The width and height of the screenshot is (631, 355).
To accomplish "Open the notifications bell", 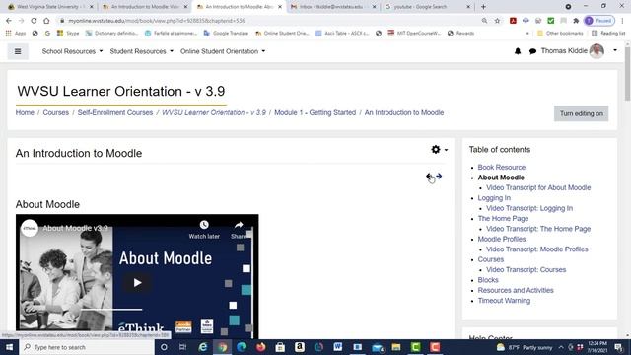I will [x=518, y=51].
